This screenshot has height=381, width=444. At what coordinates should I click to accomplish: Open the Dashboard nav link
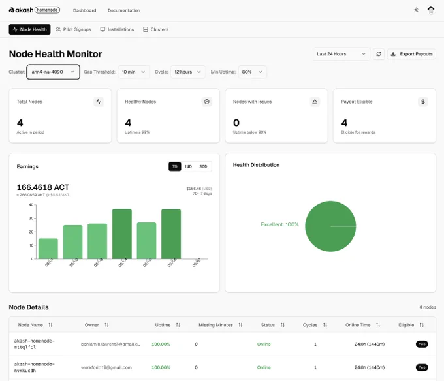coord(84,10)
